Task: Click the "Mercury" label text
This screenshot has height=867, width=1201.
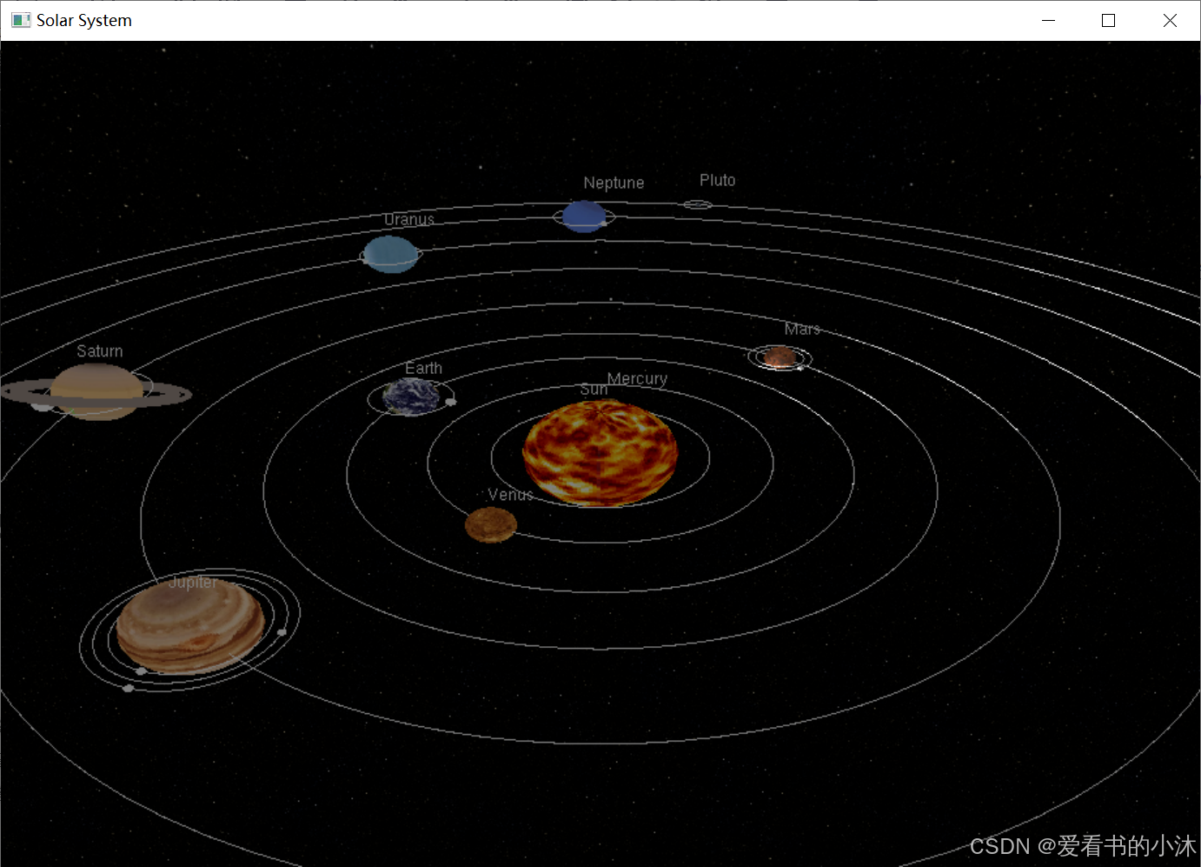Action: [x=637, y=379]
